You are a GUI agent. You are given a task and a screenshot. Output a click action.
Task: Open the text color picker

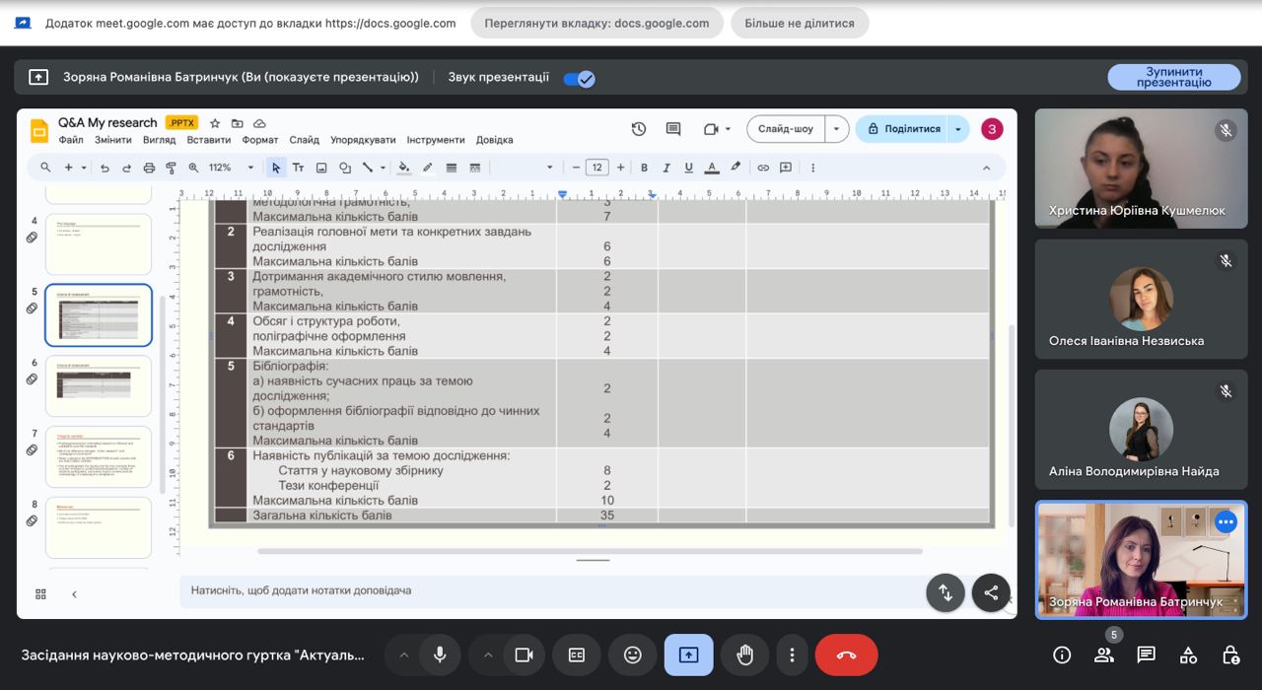point(712,168)
